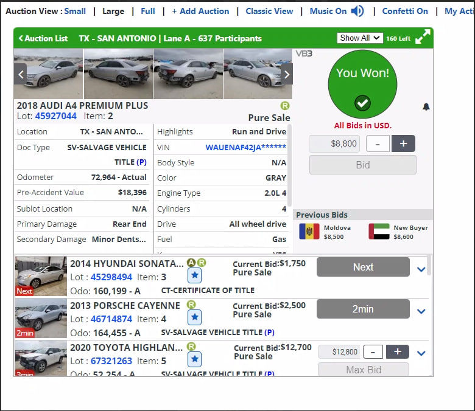Open the Hyundai Sonata thumbnail image
The width and height of the screenshot is (475, 411).
coord(41,276)
